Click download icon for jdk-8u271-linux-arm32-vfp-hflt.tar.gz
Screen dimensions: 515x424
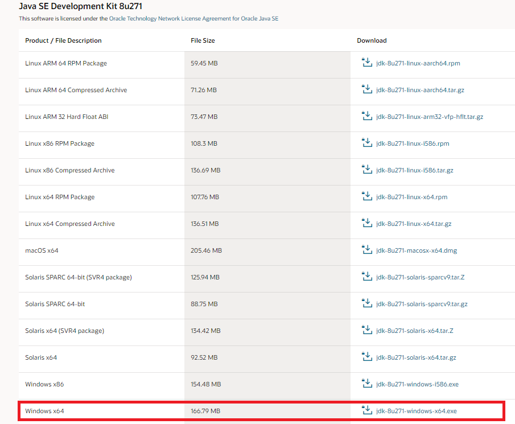tap(366, 116)
